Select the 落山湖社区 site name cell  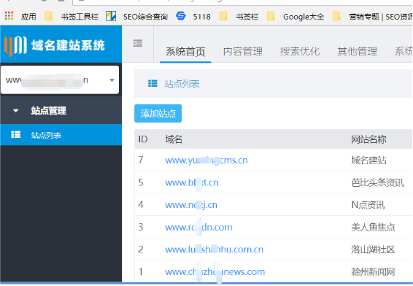pos(373,250)
